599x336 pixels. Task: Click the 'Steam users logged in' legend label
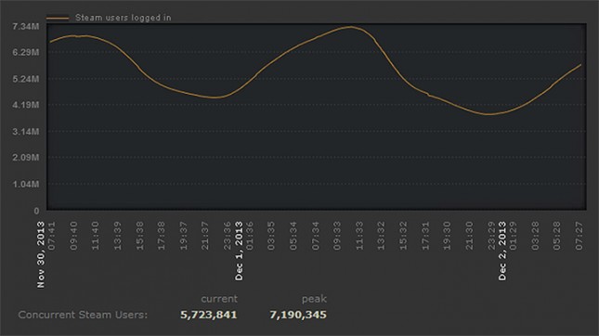pos(123,18)
